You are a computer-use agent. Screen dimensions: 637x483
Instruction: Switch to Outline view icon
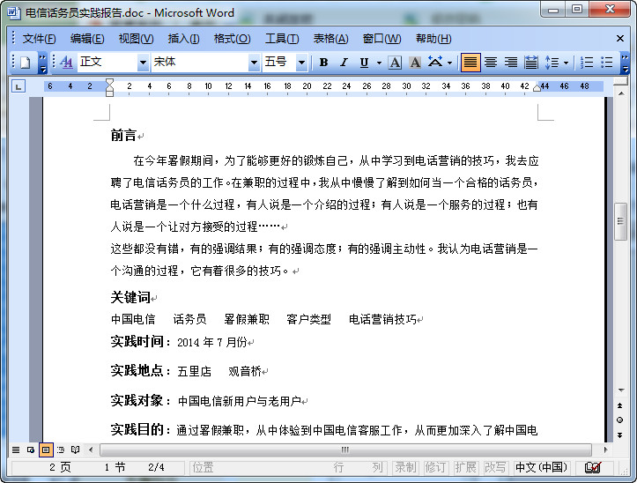point(61,450)
